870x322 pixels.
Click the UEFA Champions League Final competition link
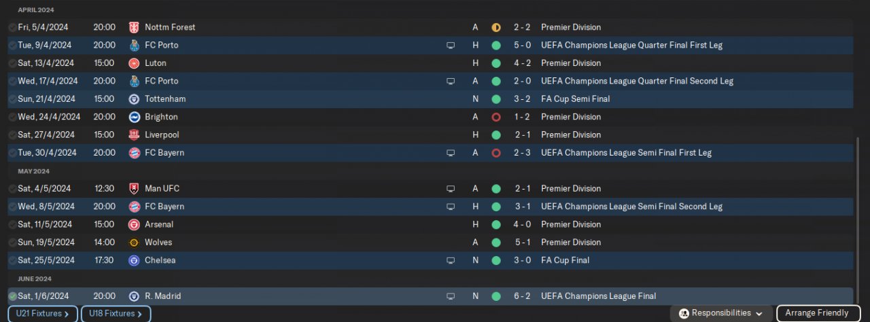[598, 296]
